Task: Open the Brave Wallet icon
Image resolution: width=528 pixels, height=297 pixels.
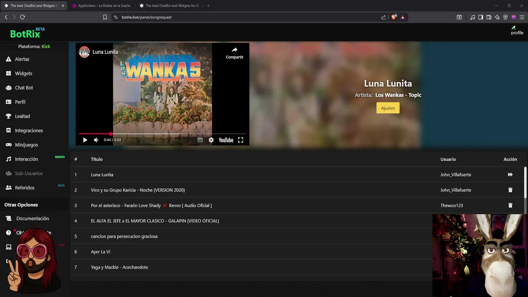Action: click(489, 17)
